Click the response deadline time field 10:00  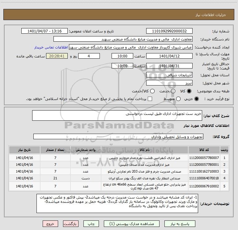coord(122,56)
